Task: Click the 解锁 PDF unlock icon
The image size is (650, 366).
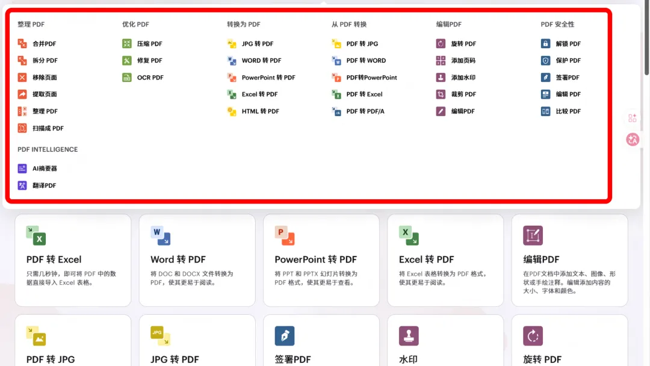Action: click(545, 43)
